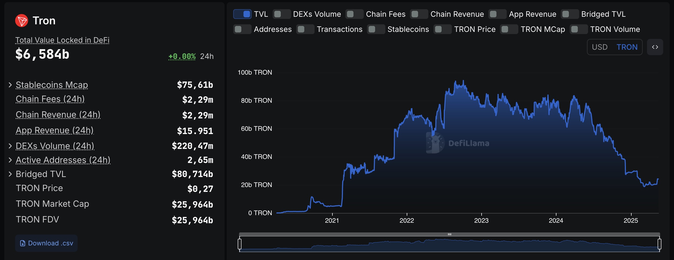674x260 pixels.
Task: Expand the Active Addresses (24h) row
Action: tap(10, 160)
